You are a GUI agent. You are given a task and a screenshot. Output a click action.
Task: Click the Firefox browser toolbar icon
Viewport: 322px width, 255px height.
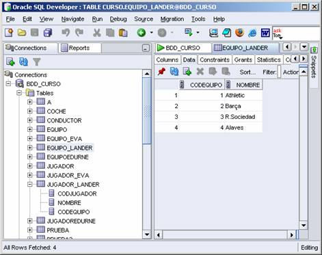coord(239,33)
